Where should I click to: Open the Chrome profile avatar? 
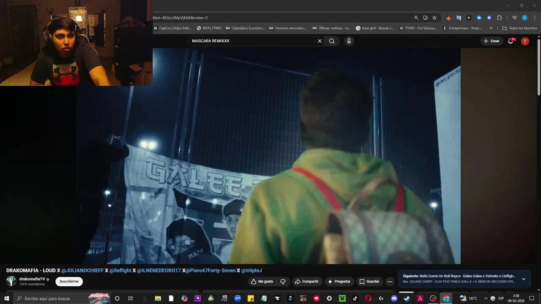pyautogui.click(x=525, y=18)
